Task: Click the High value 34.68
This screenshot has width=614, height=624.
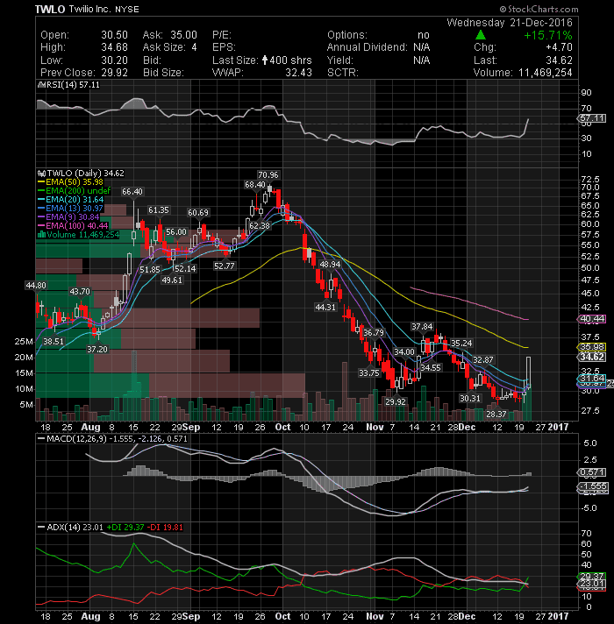Action: [114, 47]
